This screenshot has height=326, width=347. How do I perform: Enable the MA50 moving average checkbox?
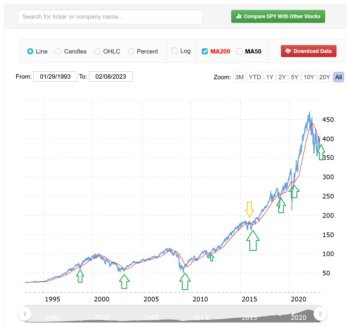pyautogui.click(x=239, y=51)
